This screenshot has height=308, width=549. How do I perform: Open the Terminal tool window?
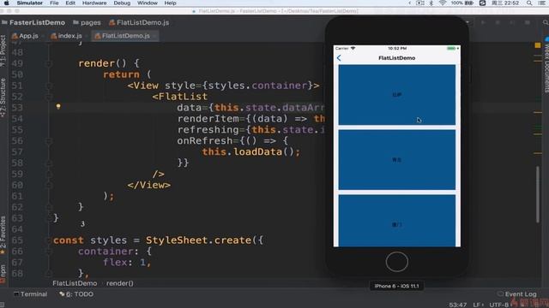click(x=31, y=294)
